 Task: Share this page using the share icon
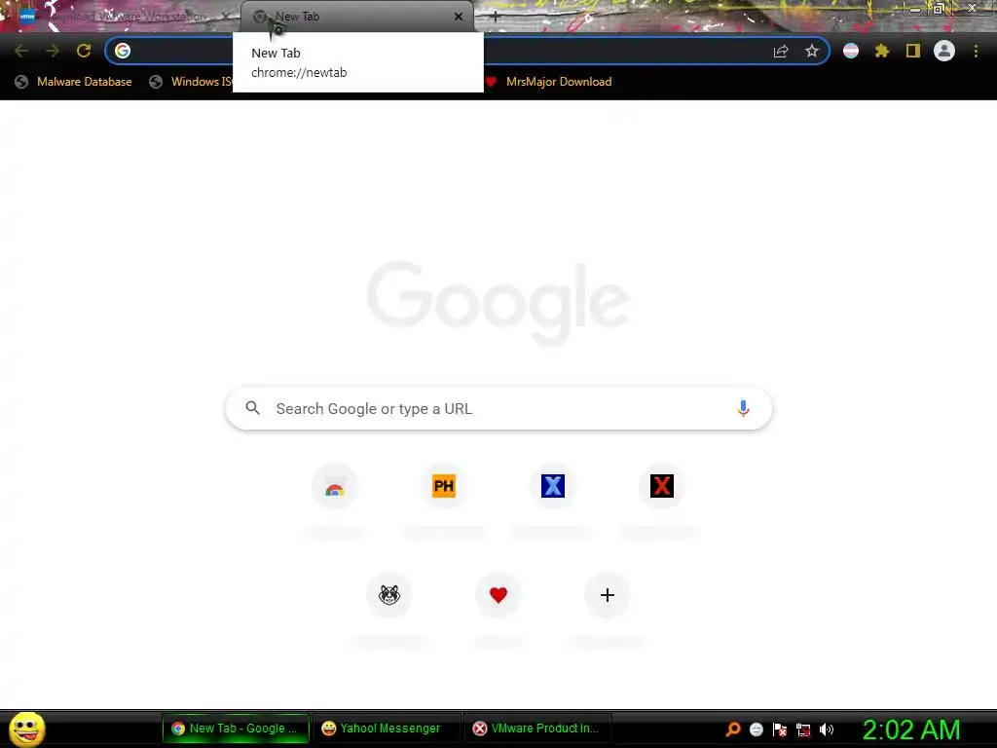point(781,51)
